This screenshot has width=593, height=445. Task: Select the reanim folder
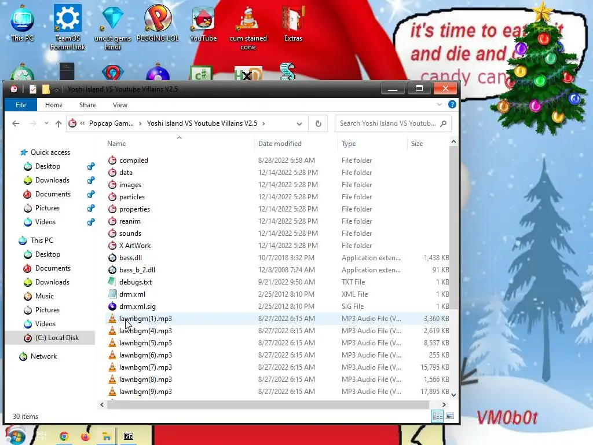pyautogui.click(x=130, y=221)
